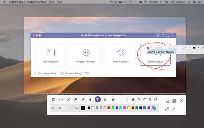This screenshot has height=128, width=204.
Task: Open Spotlight search in menu bar
Action: coord(189,2)
